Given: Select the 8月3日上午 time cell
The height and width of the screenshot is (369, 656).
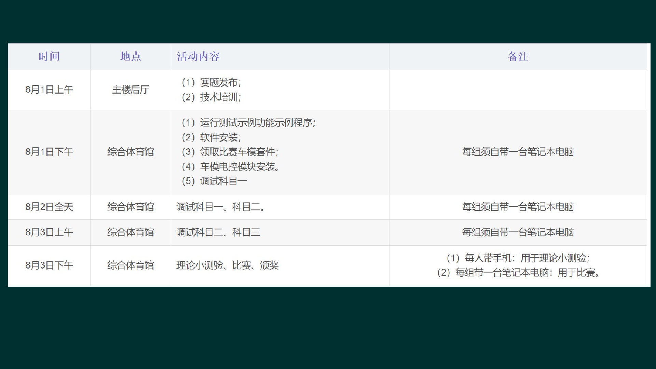Looking at the screenshot, I should point(49,232).
